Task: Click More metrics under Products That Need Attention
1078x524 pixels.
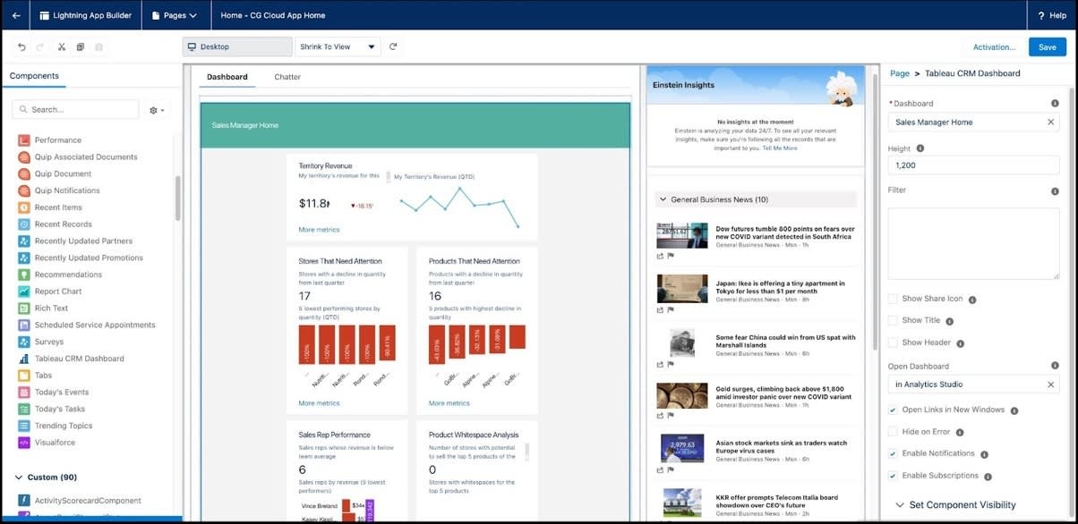Action: click(449, 403)
